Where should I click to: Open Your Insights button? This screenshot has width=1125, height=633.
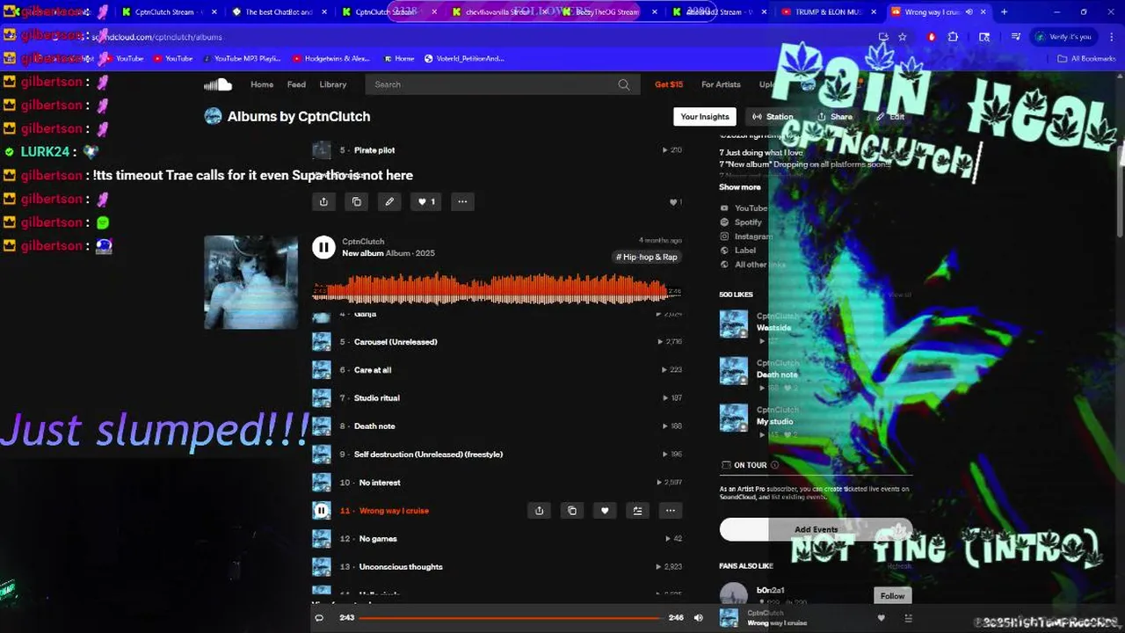point(705,117)
